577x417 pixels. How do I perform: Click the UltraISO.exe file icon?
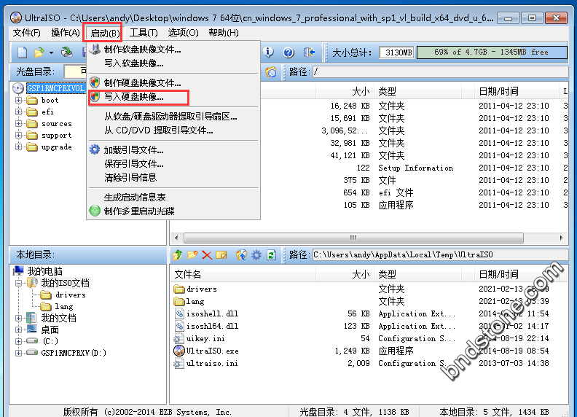pos(178,351)
